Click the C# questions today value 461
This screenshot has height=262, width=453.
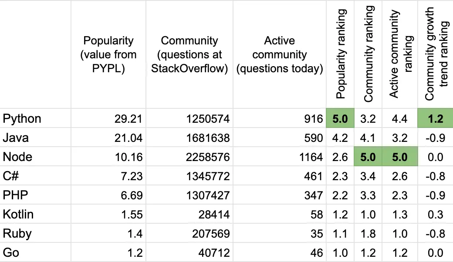pyautogui.click(x=313, y=176)
